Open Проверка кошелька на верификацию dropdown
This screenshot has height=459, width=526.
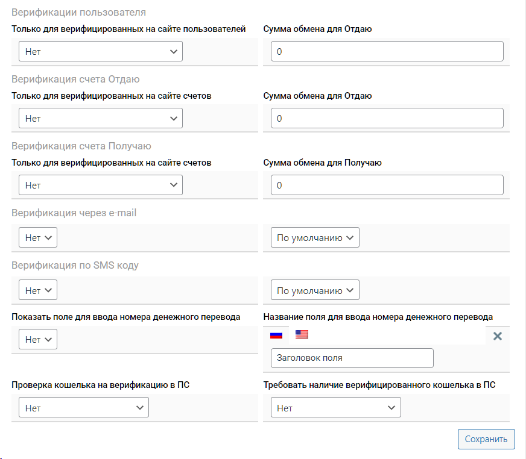pyautogui.click(x=83, y=408)
